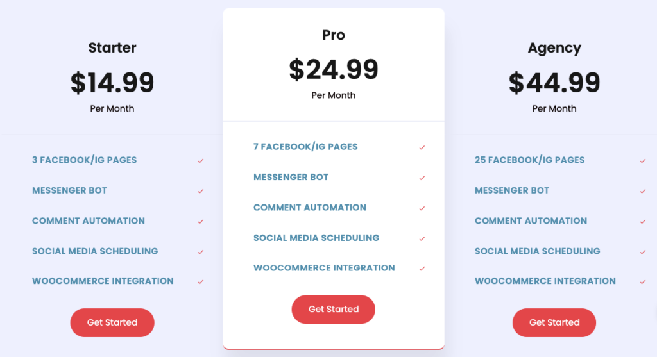The height and width of the screenshot is (357, 657).
Task: Click checkmark beside 25 Facebook/IG Pages
Action: point(643,161)
